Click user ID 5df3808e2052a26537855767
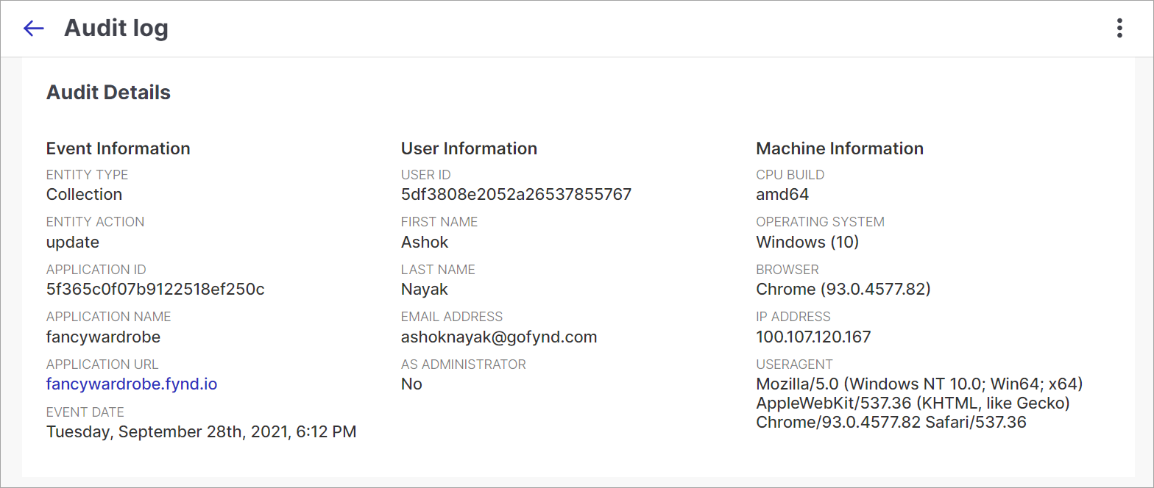1154x488 pixels. pos(516,195)
